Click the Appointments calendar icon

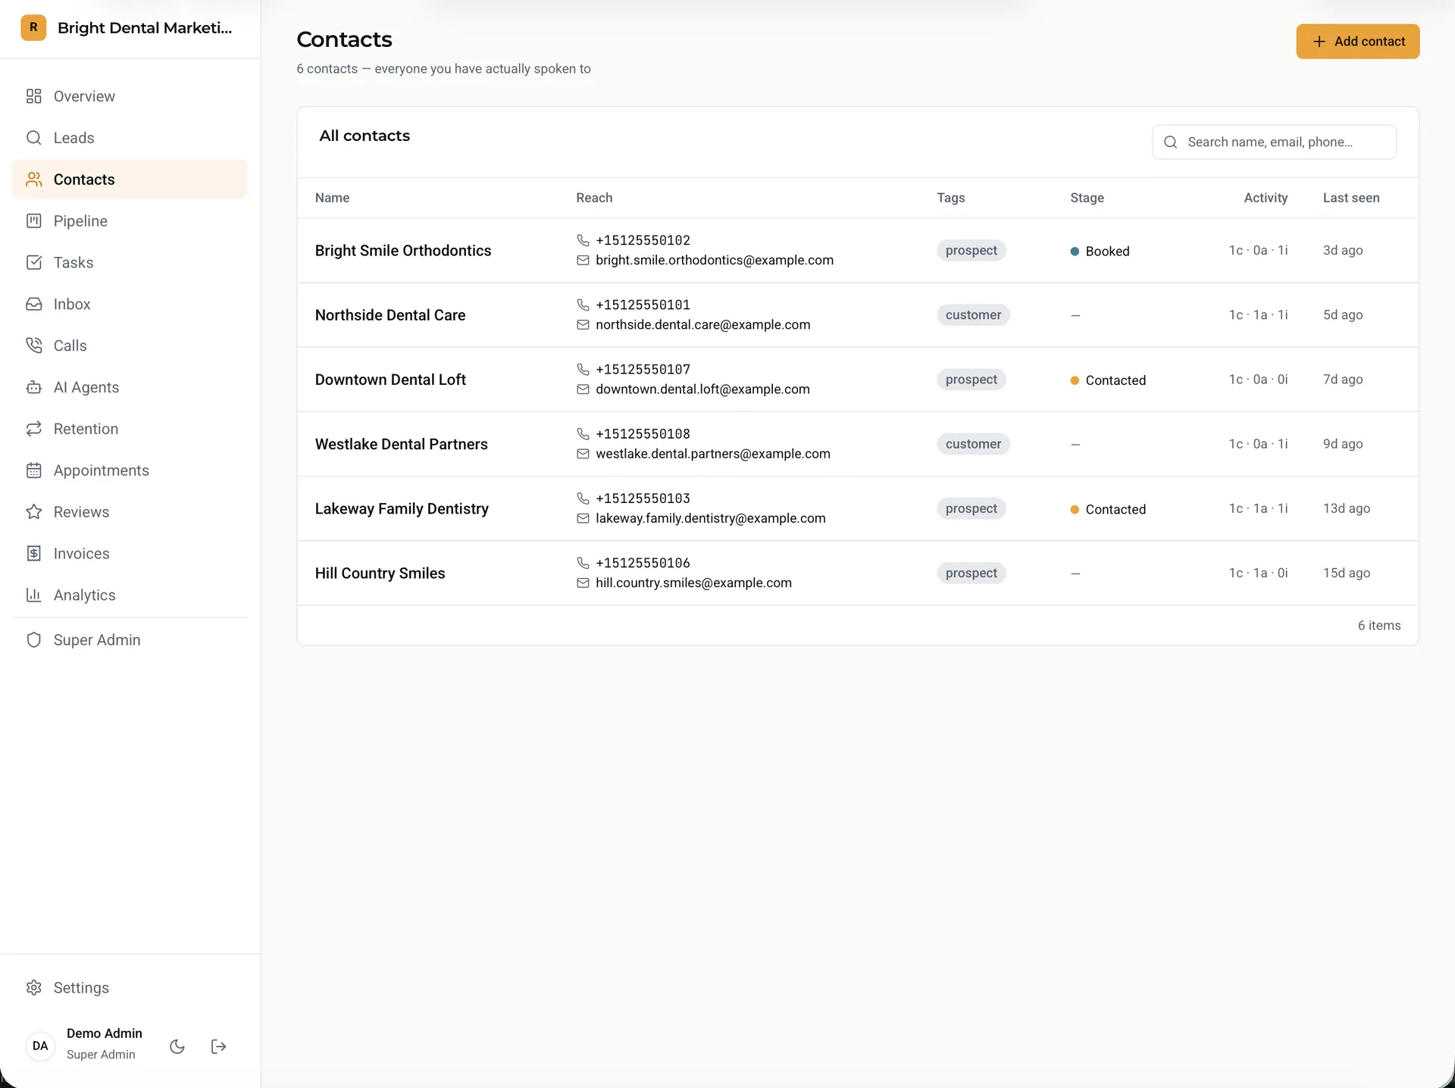33,471
